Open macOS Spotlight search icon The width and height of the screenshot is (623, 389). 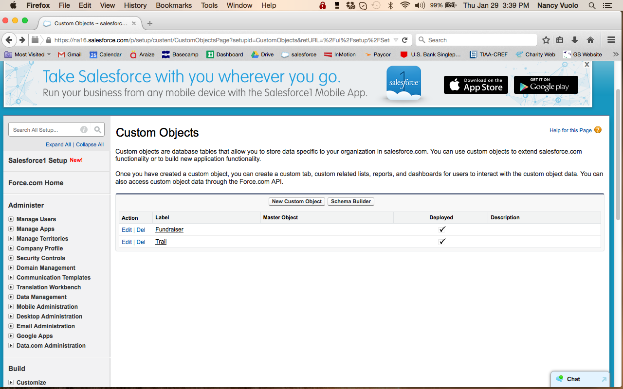[x=592, y=5]
